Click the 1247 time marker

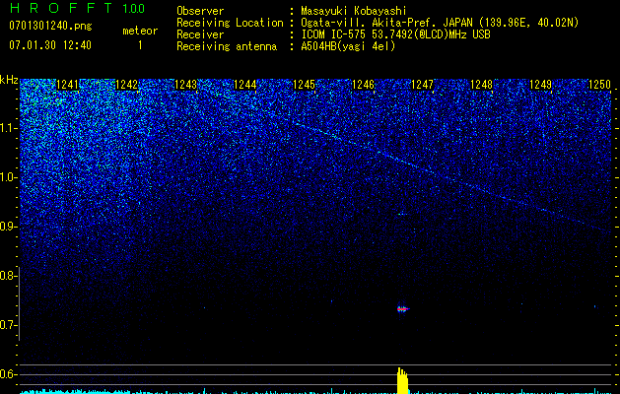pos(422,85)
